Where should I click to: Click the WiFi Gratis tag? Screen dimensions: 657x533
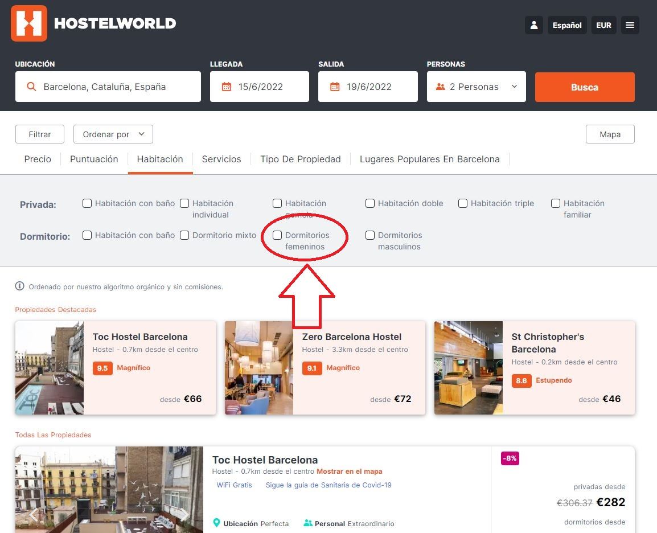[x=234, y=485]
